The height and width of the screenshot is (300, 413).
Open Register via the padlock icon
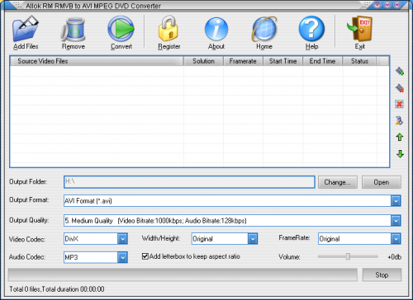[x=169, y=29]
